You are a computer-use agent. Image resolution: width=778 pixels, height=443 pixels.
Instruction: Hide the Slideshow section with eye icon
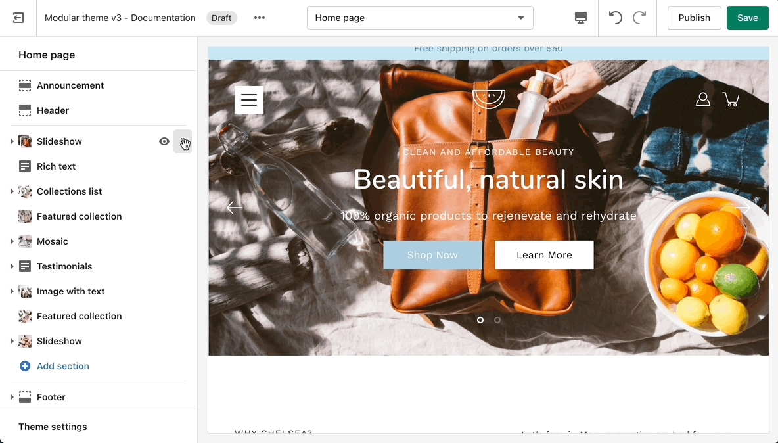pyautogui.click(x=164, y=141)
